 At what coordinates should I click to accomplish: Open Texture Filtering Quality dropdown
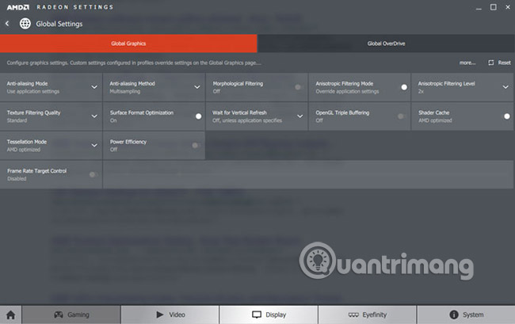(94, 116)
